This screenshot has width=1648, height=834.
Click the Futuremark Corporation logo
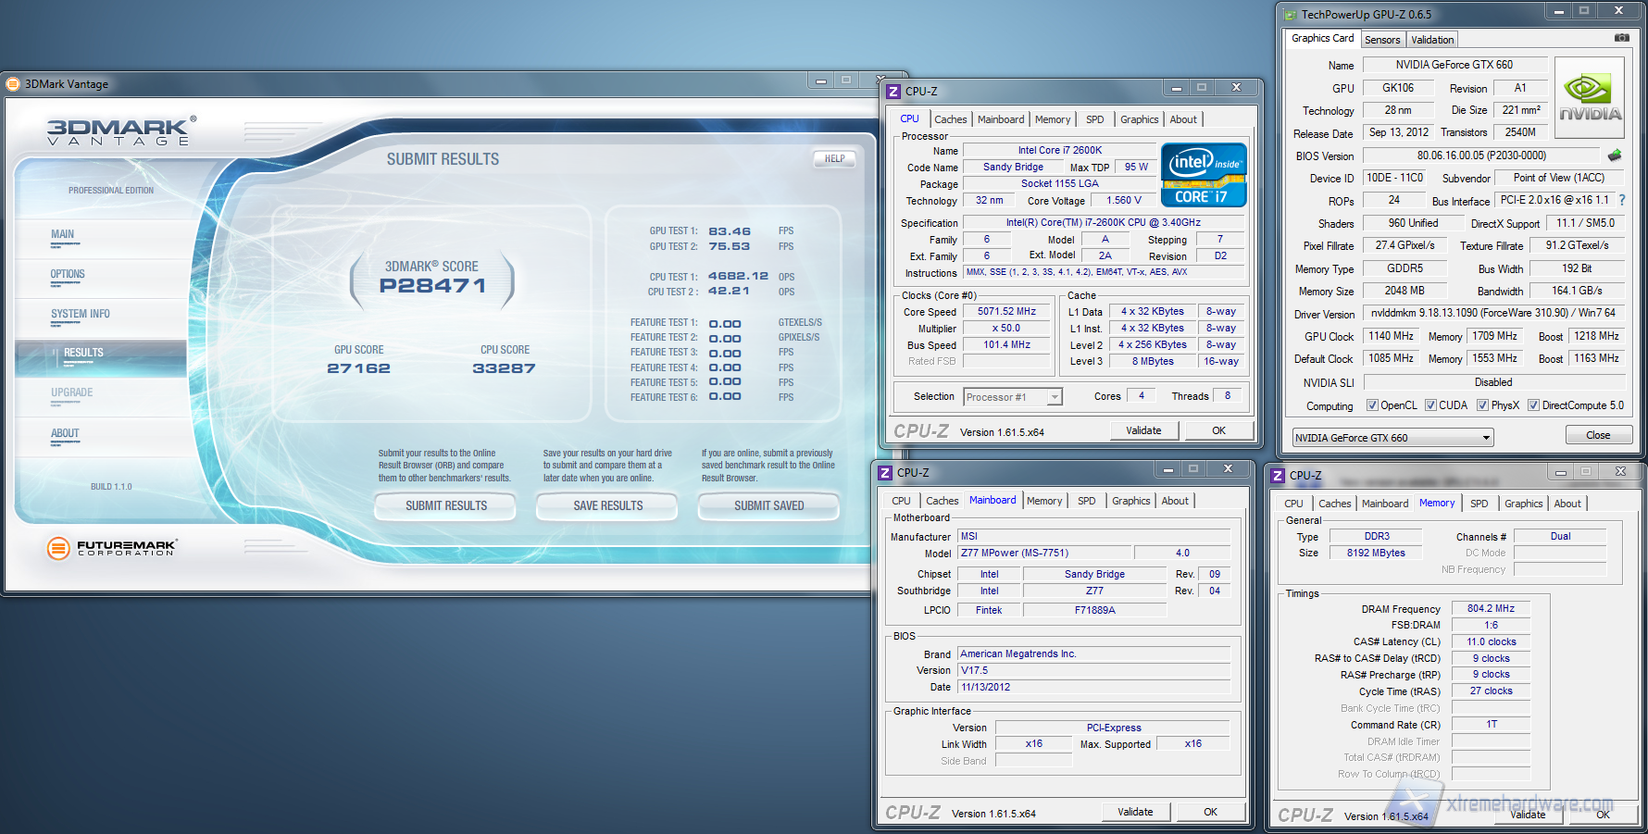[x=102, y=547]
